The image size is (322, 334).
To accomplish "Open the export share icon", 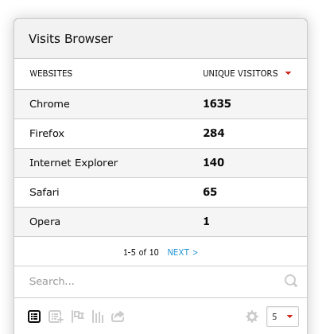I will (x=118, y=317).
